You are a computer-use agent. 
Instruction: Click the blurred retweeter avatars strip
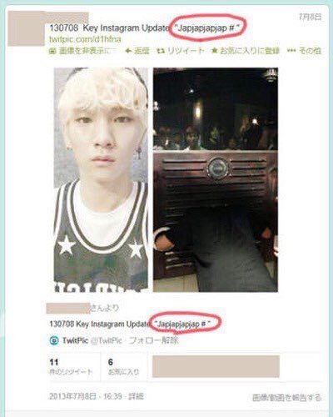click(216, 366)
